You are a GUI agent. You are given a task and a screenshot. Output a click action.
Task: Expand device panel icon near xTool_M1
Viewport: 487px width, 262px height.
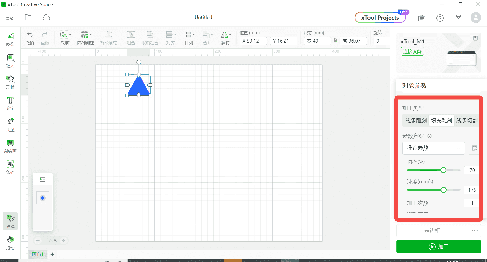(x=475, y=38)
